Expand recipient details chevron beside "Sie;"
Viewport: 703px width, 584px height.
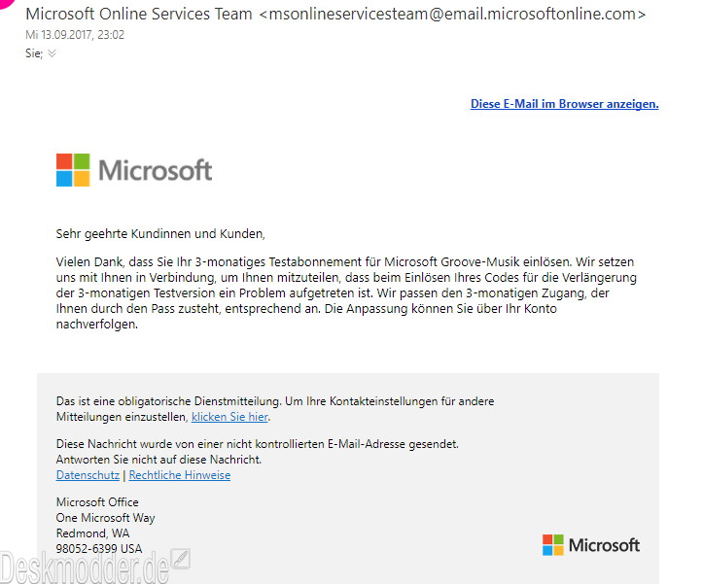[52, 53]
